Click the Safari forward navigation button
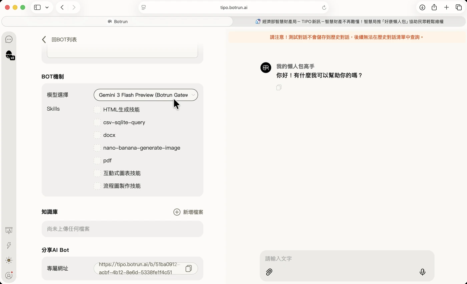The width and height of the screenshot is (467, 284). coord(74,7)
